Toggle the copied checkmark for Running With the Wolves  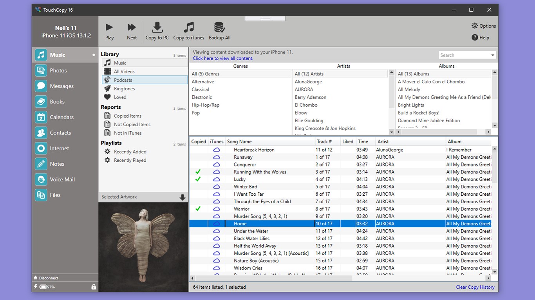pos(198,171)
